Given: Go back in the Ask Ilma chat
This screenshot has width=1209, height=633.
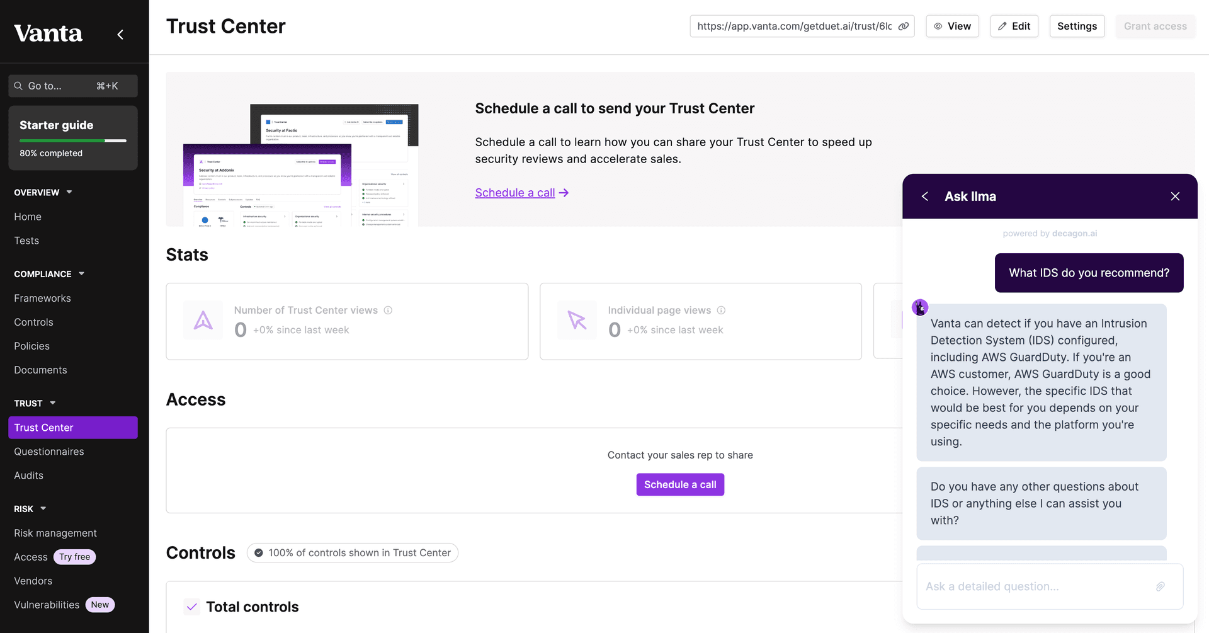Looking at the screenshot, I should (x=925, y=197).
